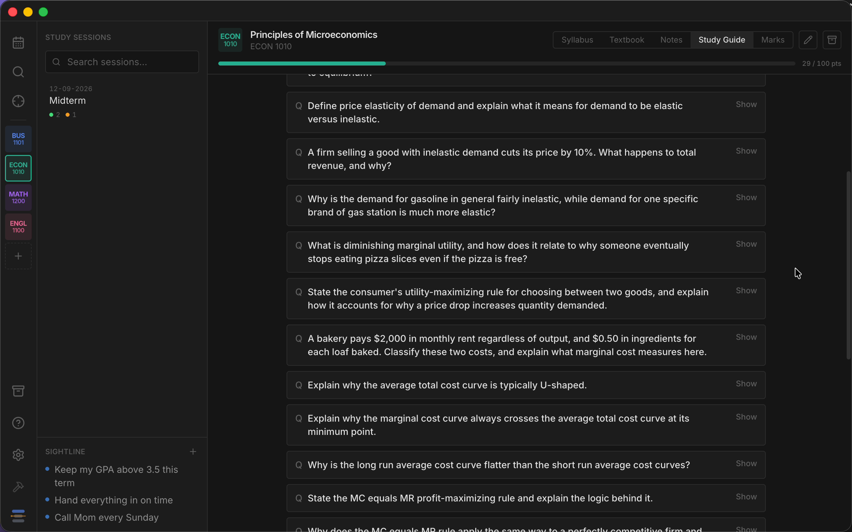
Task: Switch to the Notes tab
Action: point(671,40)
